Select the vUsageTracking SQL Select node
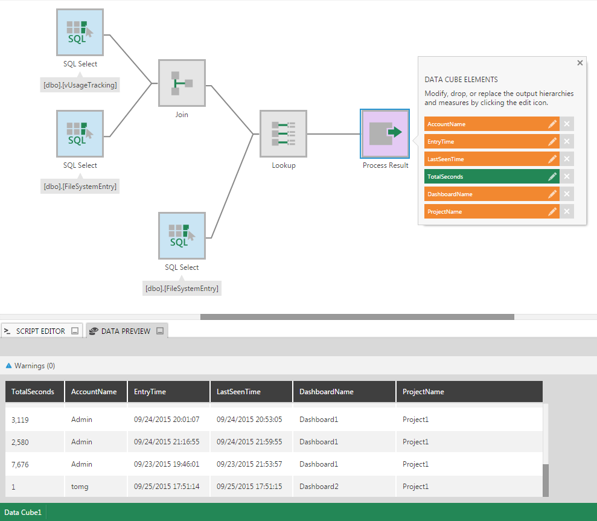 (80, 32)
